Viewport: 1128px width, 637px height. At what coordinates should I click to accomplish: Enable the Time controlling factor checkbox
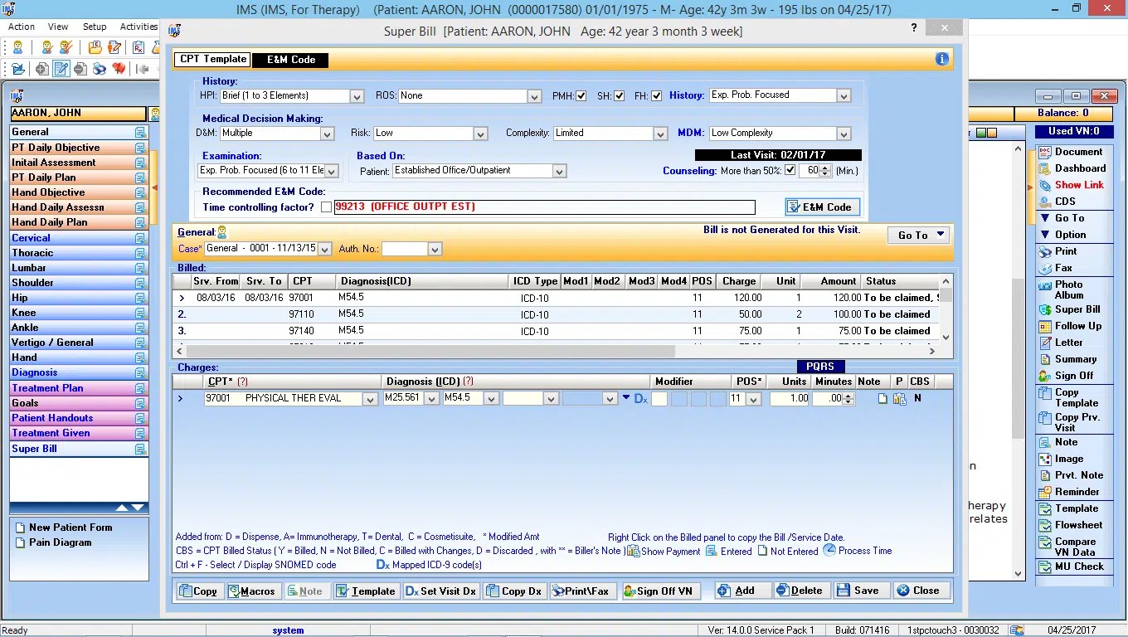click(326, 207)
